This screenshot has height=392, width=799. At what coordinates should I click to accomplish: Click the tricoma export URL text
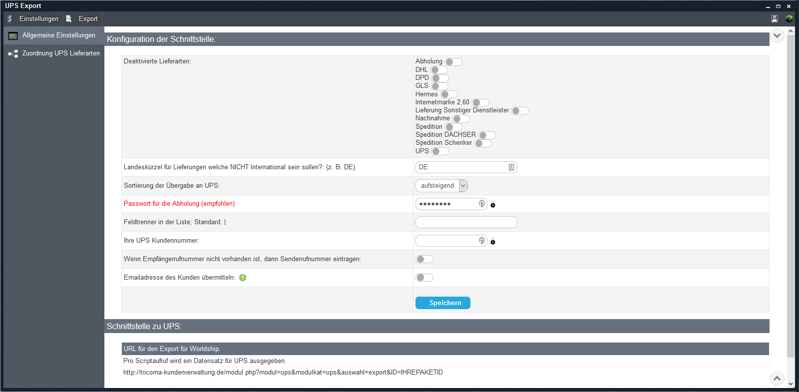point(283,373)
